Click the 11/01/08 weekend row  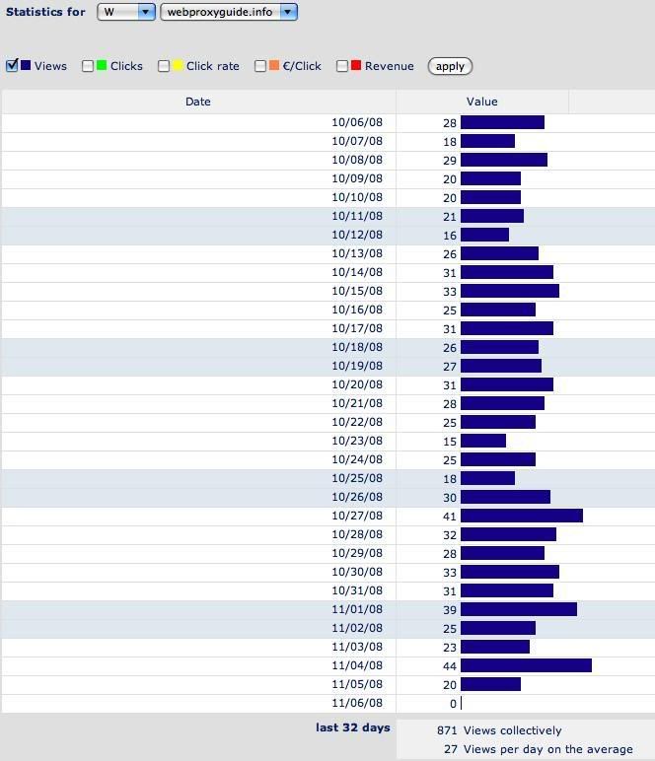(x=357, y=609)
